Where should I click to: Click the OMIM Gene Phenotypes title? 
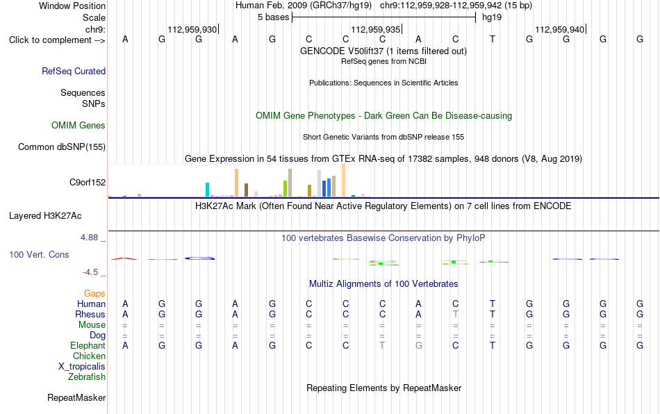pos(384,116)
